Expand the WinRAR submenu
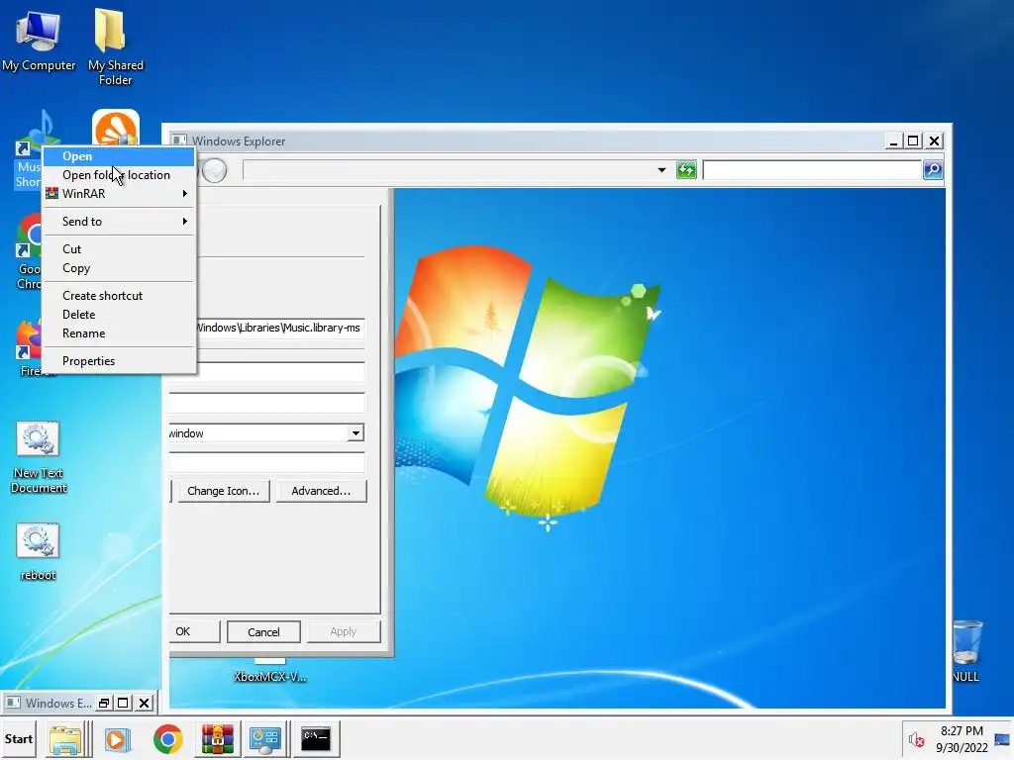 click(119, 194)
